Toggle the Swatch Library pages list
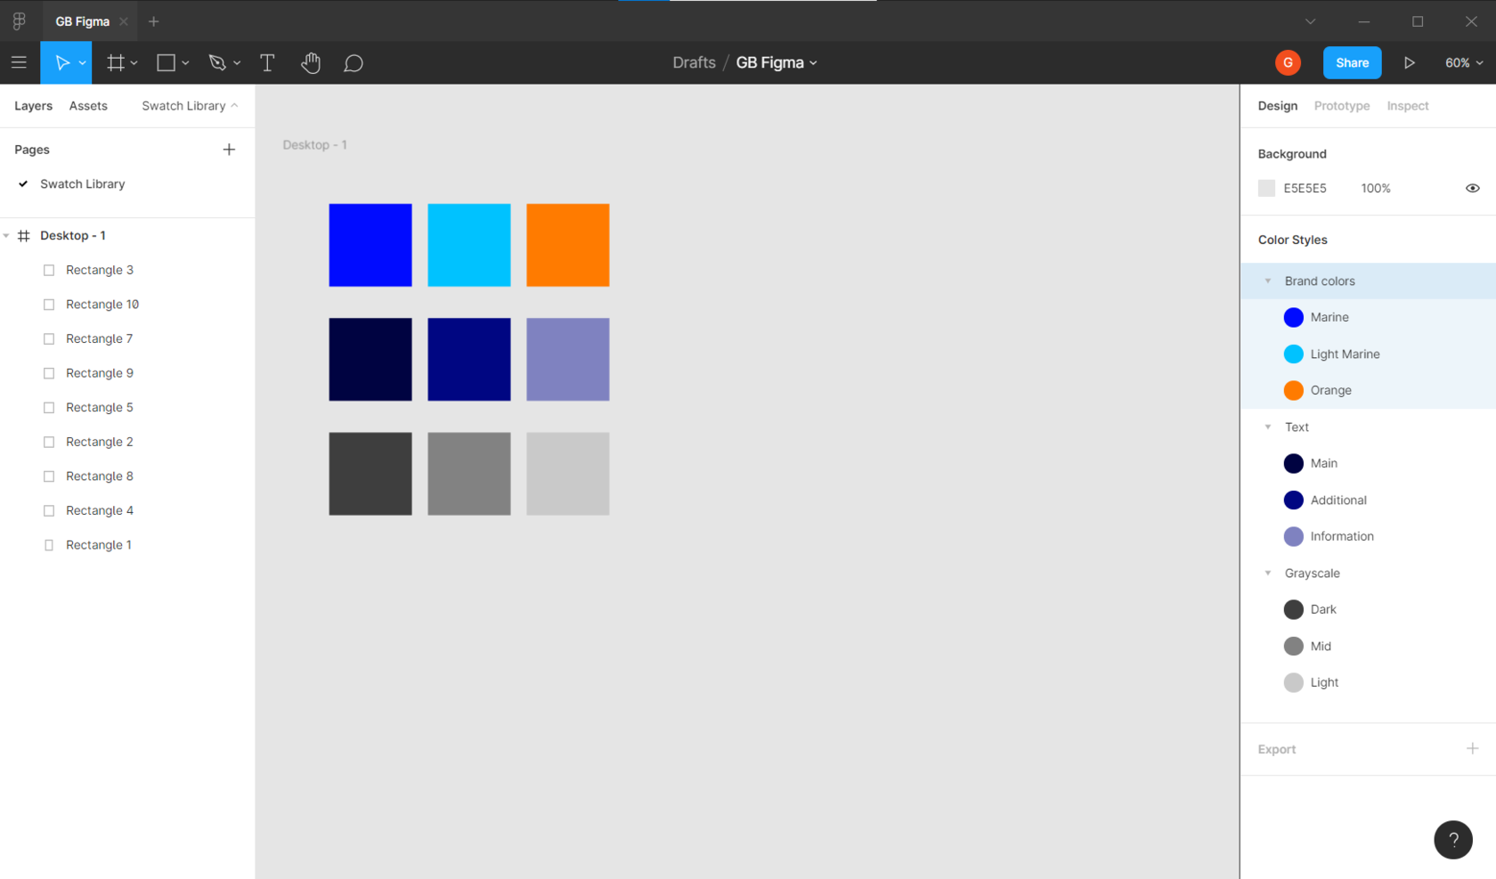 coord(190,106)
